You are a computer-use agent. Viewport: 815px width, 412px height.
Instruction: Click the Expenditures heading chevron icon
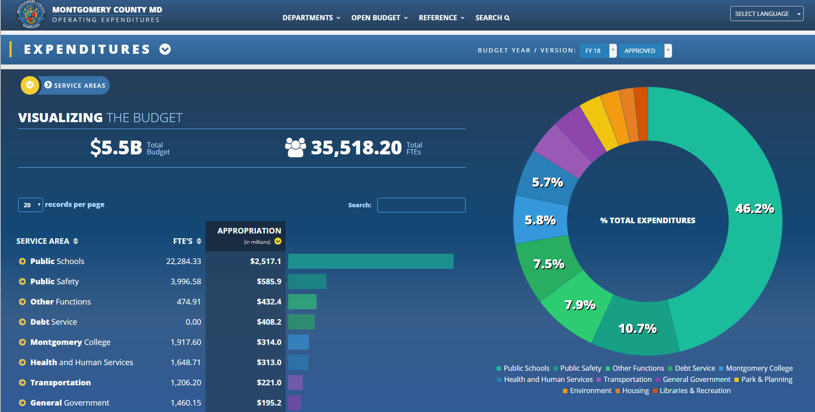pyautogui.click(x=165, y=49)
